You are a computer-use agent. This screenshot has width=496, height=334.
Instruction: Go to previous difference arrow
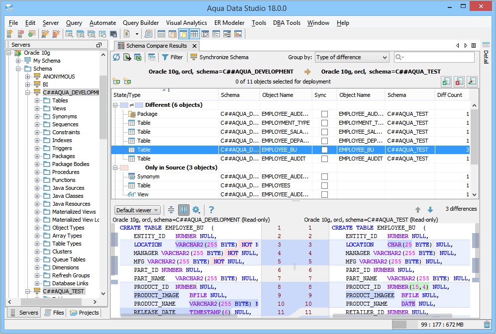click(x=418, y=210)
